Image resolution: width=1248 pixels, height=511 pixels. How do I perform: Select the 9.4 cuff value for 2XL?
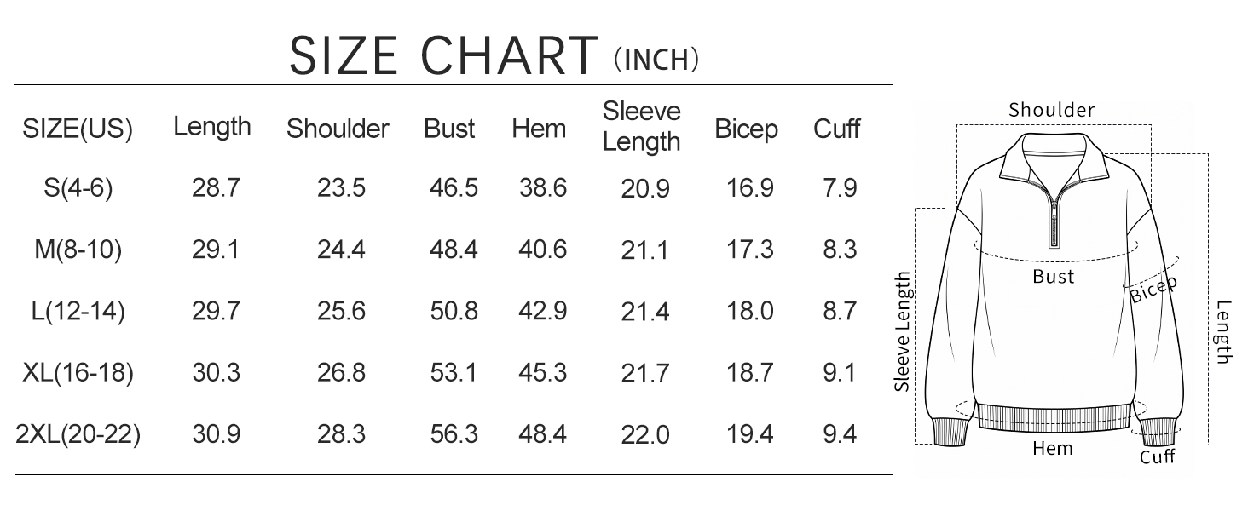840,434
